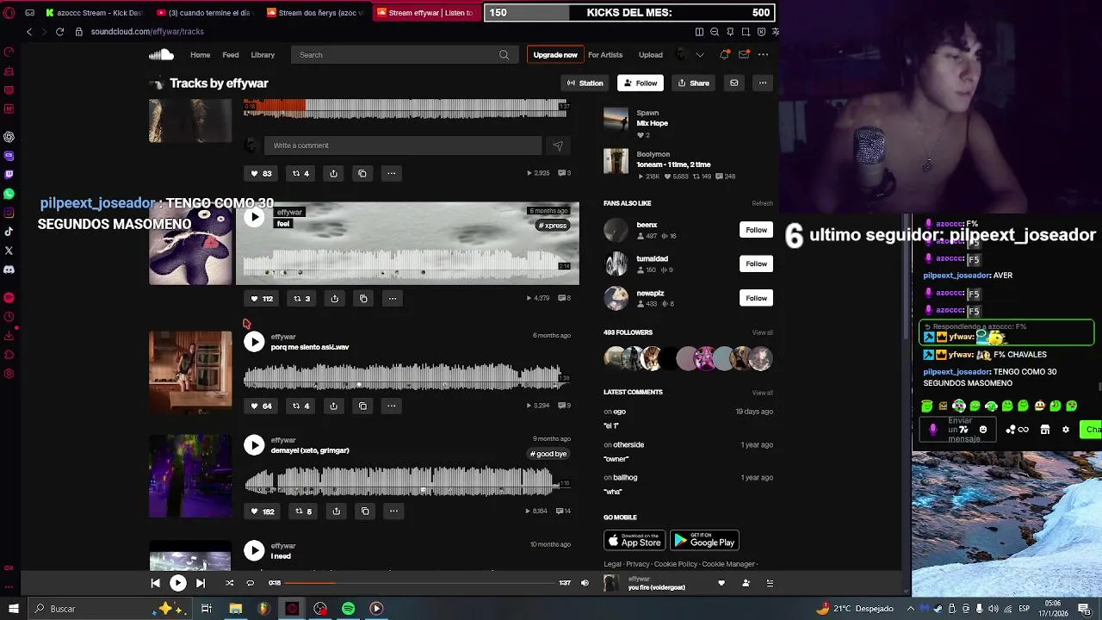Like the feel track with 112 likes
Screen dimensions: 1102x620
click(261, 299)
